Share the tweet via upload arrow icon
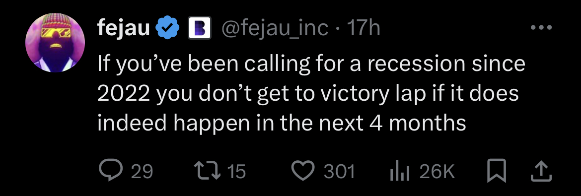This screenshot has width=581, height=196. point(541,171)
